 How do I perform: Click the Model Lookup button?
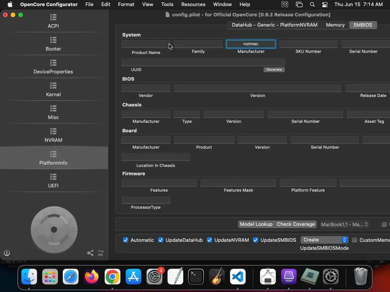coord(256,224)
